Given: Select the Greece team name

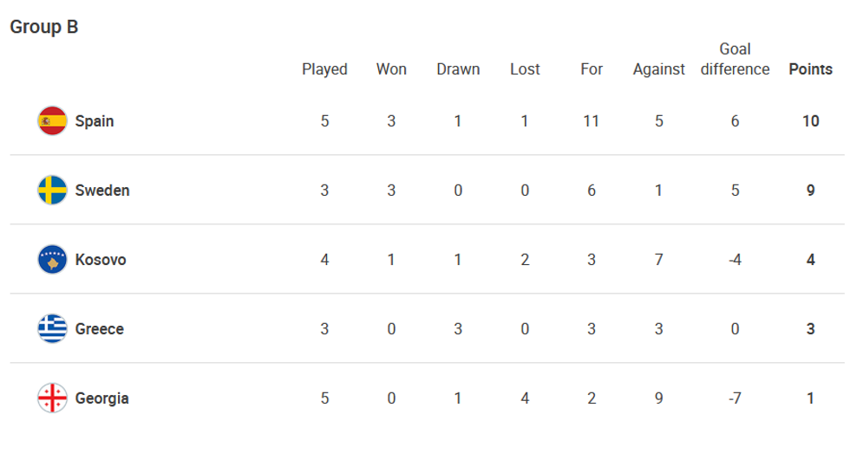Looking at the screenshot, I should 100,329.
